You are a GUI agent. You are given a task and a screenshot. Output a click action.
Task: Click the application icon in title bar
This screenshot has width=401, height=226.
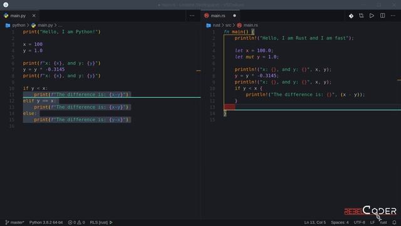coord(6,4)
